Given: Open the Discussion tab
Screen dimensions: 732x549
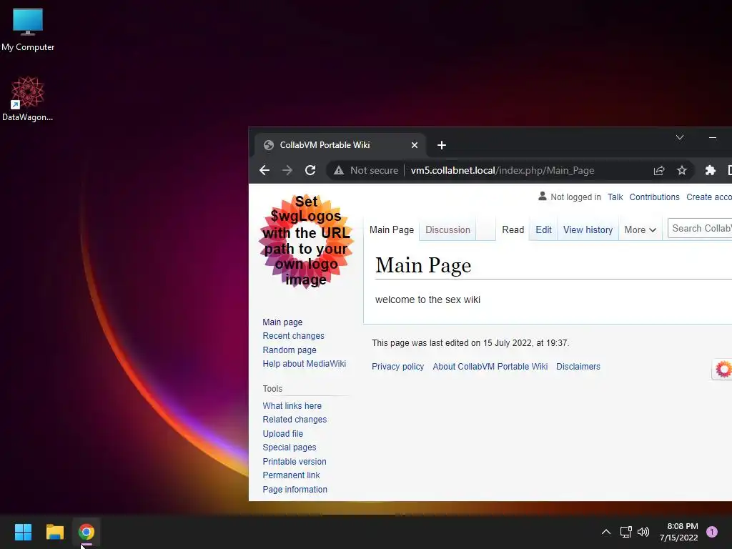Looking at the screenshot, I should pyautogui.click(x=447, y=229).
